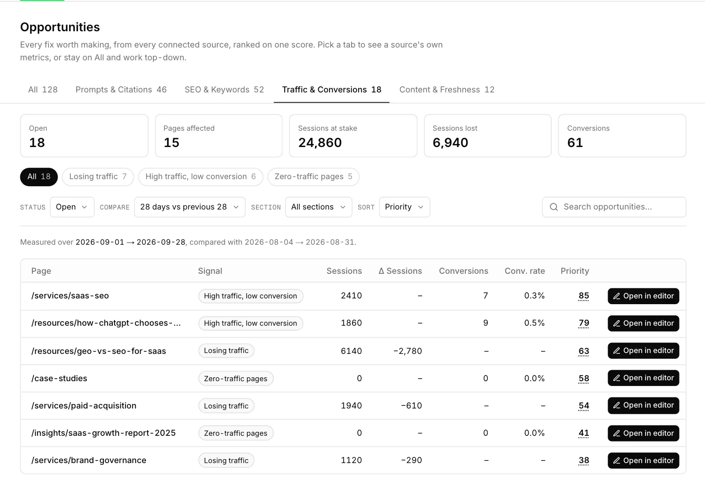This screenshot has width=705, height=493.
Task: Click priority score 41
Action: 583,433
